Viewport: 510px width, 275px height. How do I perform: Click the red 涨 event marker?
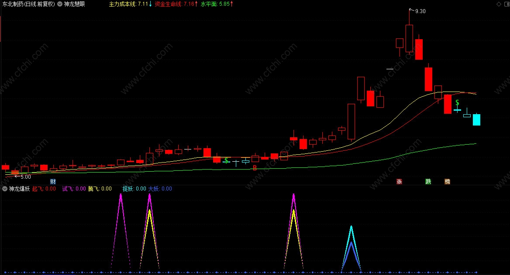(399, 181)
